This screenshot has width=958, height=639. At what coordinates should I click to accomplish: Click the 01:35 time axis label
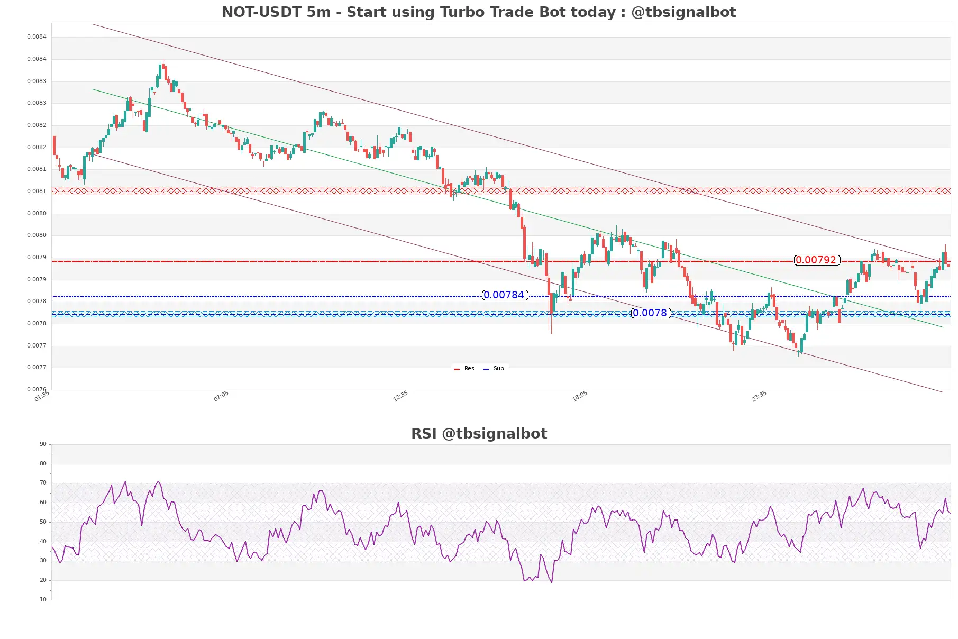pos(42,396)
